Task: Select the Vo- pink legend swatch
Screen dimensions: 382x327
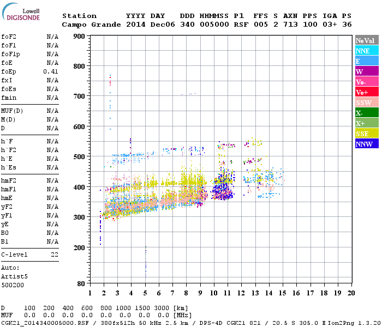Action: (367, 82)
